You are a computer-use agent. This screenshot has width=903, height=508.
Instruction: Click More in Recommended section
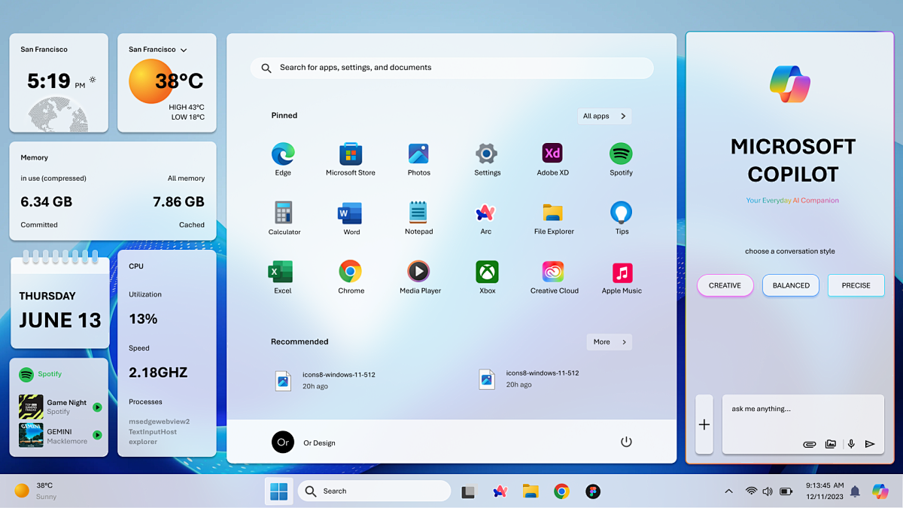tap(610, 342)
